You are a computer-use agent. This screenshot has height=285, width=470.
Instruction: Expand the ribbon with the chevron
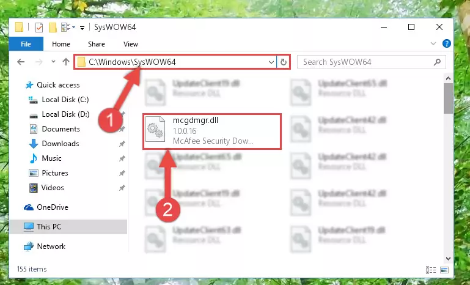point(433,43)
